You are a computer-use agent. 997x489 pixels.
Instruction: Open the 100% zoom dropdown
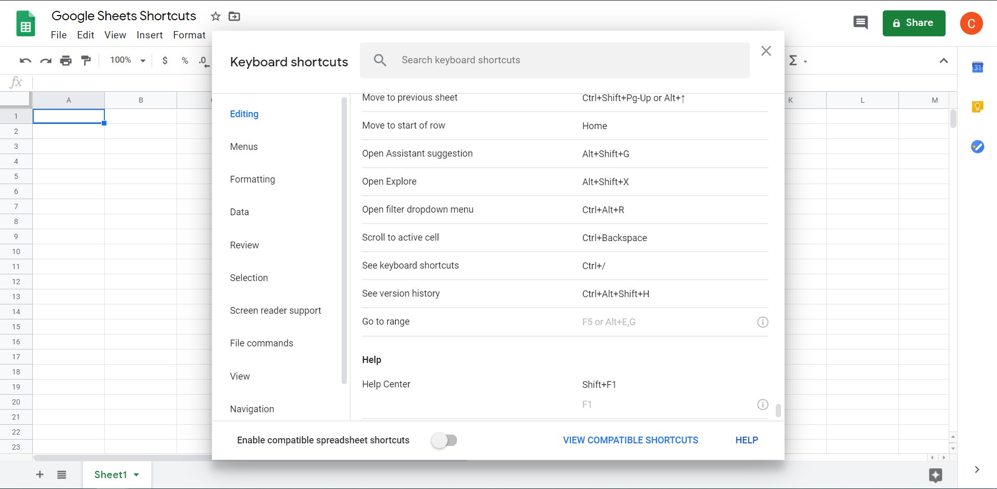(x=128, y=61)
